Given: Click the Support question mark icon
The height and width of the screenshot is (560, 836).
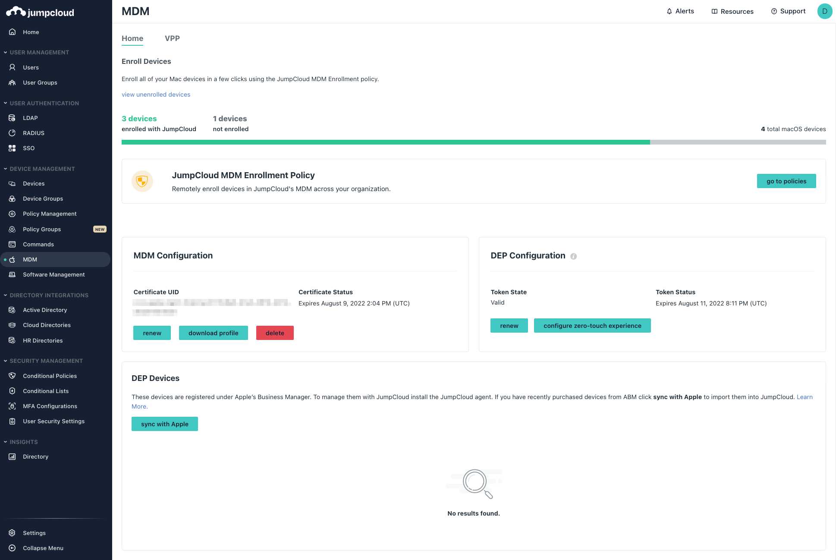Looking at the screenshot, I should pos(774,11).
